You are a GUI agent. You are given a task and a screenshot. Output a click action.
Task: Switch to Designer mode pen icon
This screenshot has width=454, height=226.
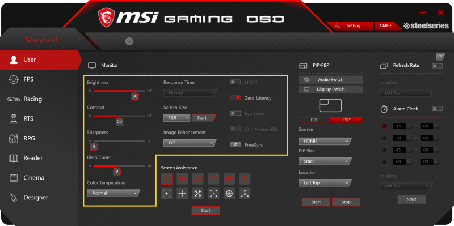[x=14, y=197]
